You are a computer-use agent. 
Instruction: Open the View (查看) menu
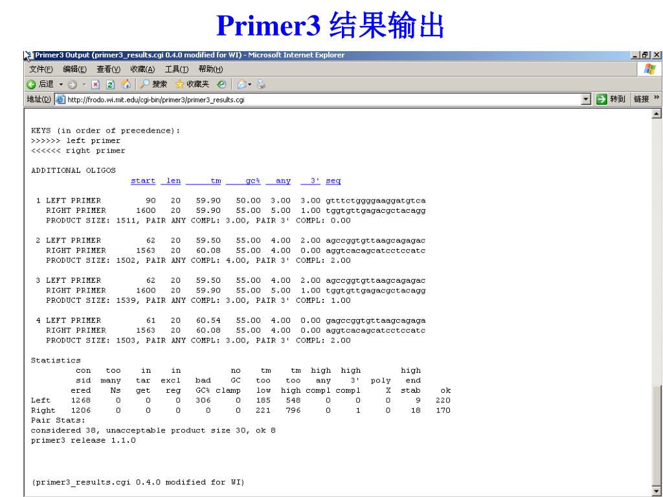[108, 69]
